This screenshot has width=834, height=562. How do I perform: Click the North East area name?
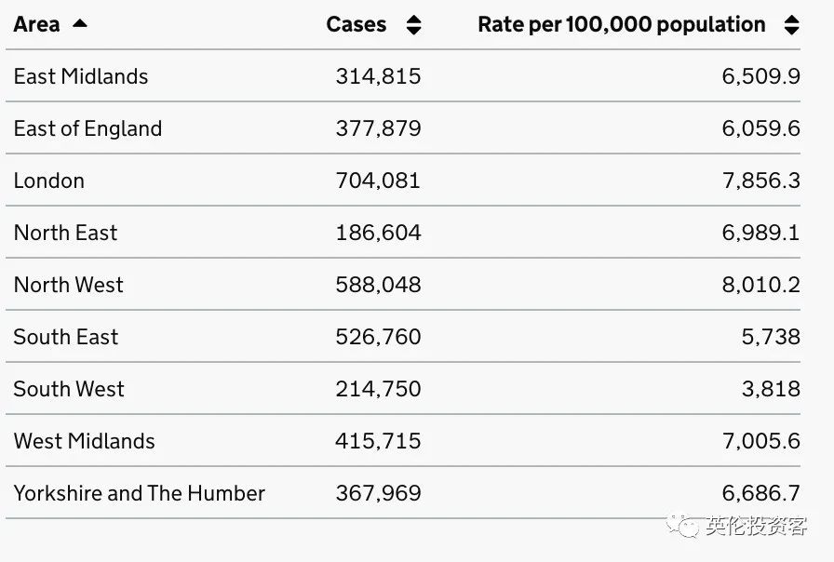[66, 233]
